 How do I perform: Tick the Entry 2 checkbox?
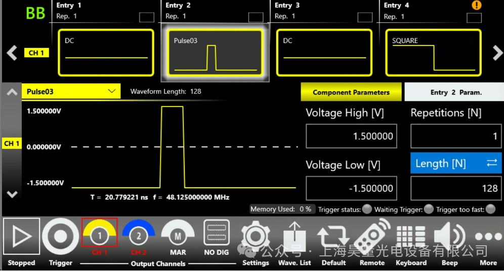click(256, 17)
